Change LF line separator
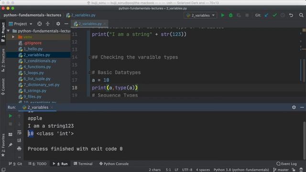The height and width of the screenshot is (172, 306). click(176, 170)
